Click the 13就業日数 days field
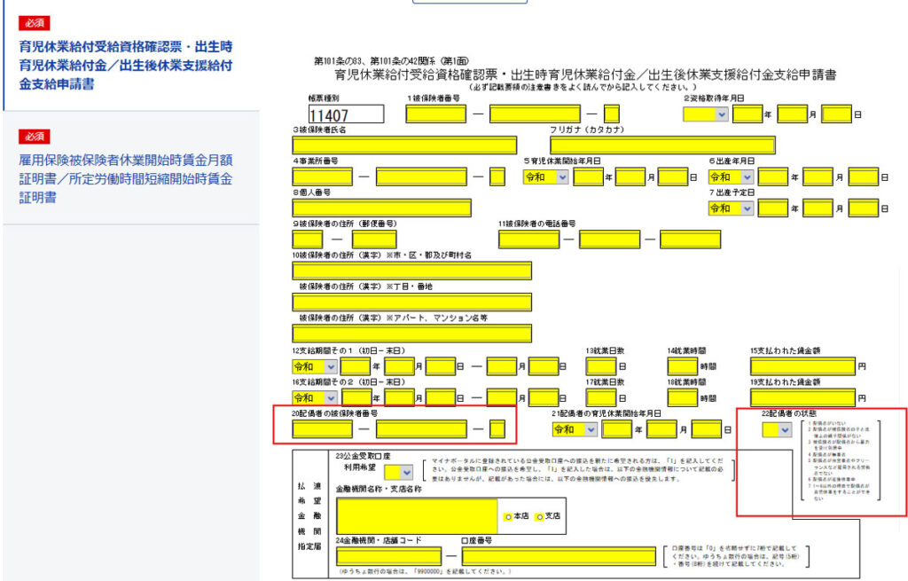The image size is (908, 581). [600, 366]
